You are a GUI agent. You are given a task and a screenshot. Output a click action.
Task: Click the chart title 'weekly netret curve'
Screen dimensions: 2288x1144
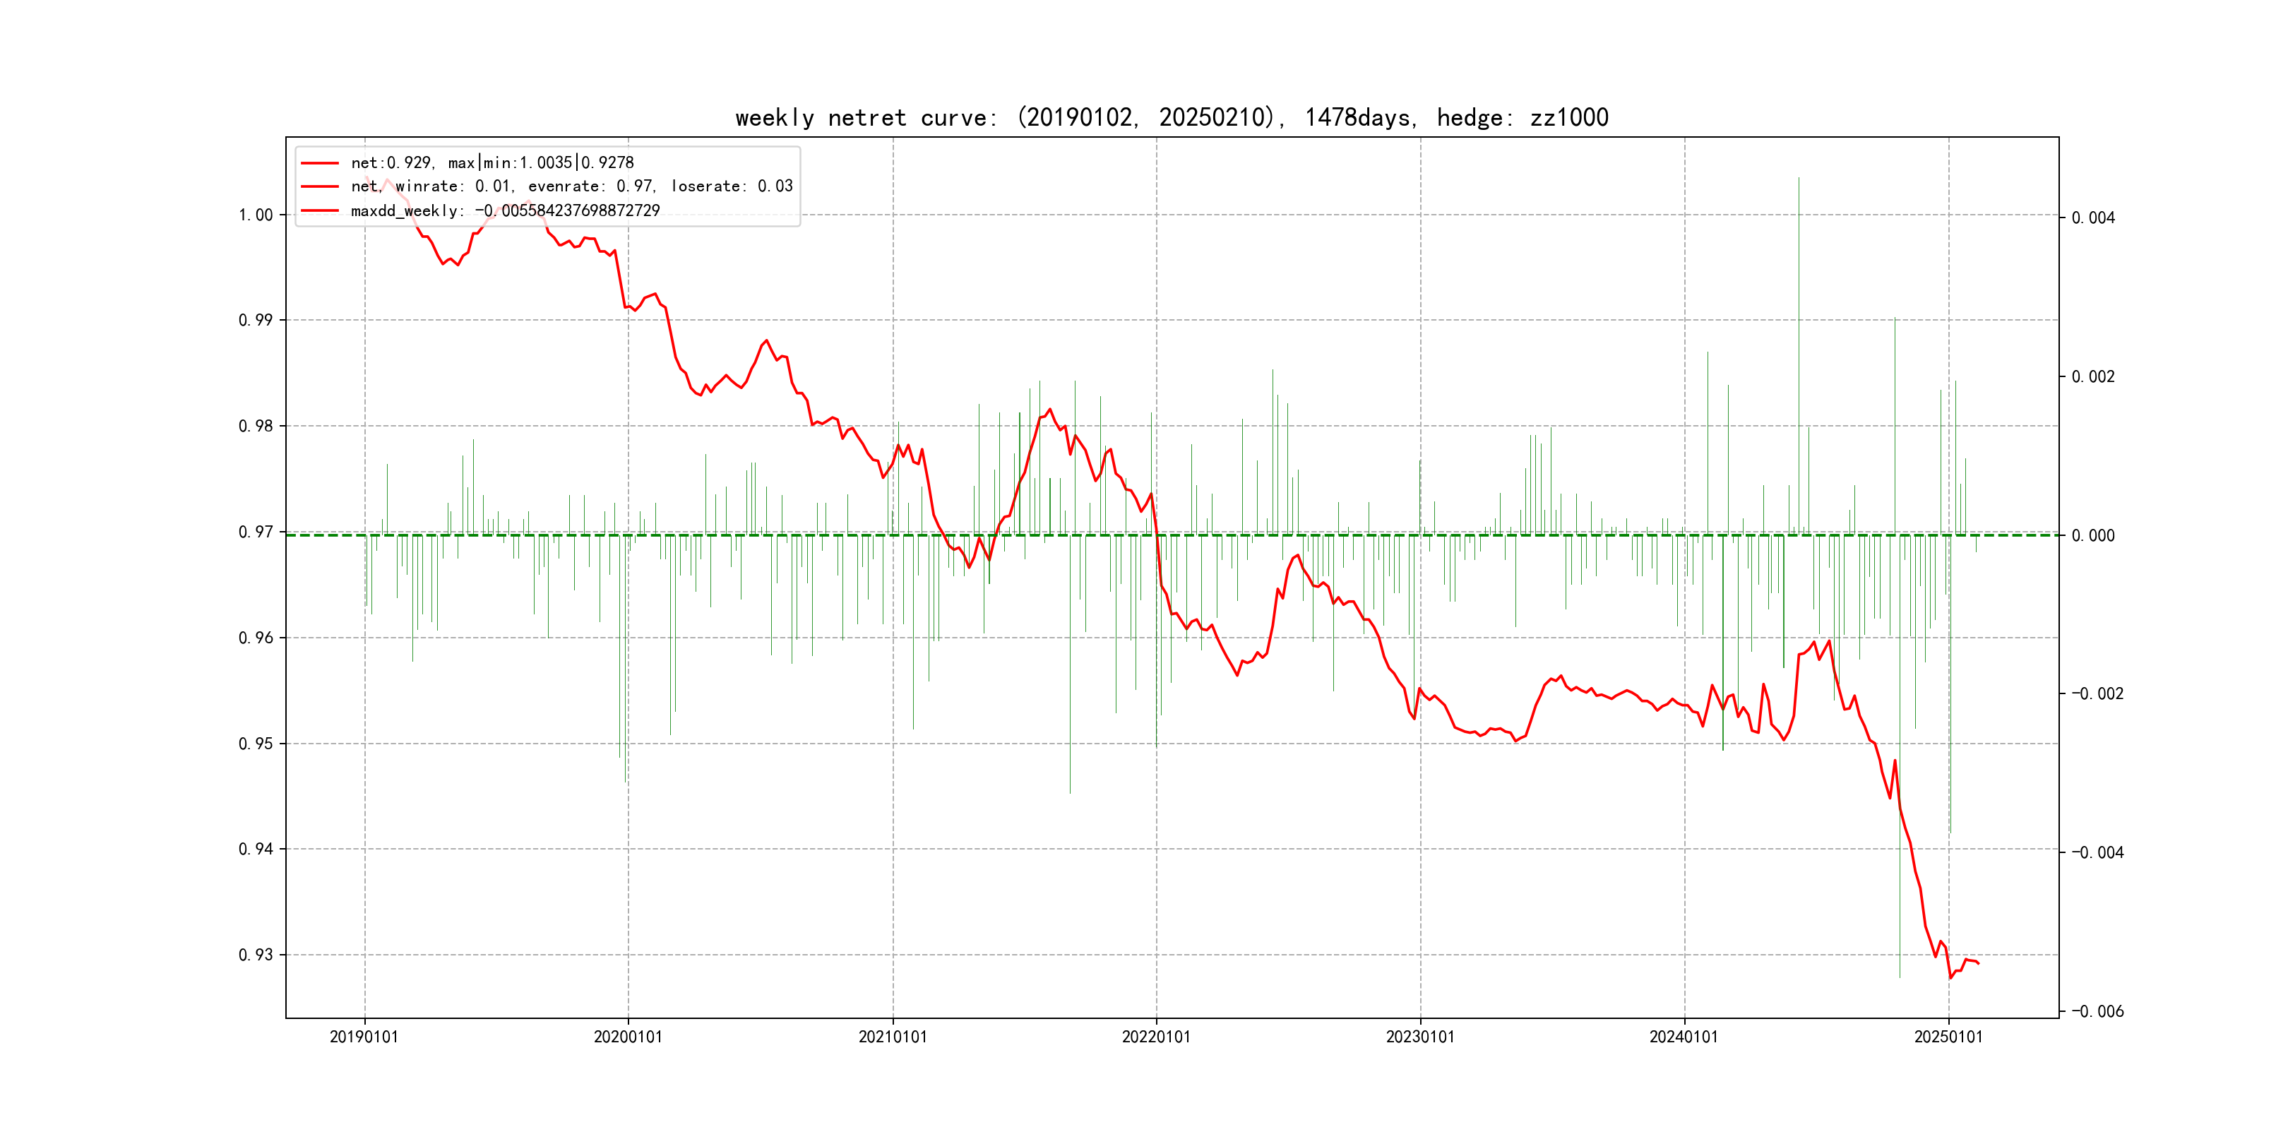pos(1171,117)
